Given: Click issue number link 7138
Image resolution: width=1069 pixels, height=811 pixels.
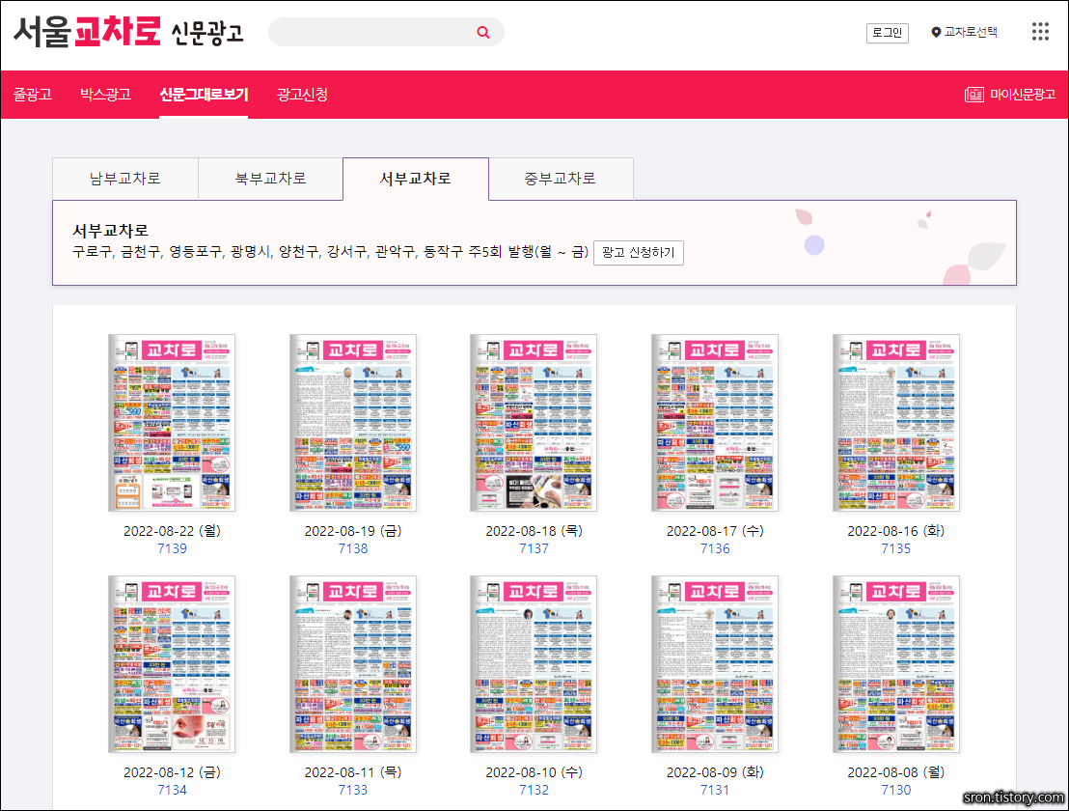Looking at the screenshot, I should [353, 548].
